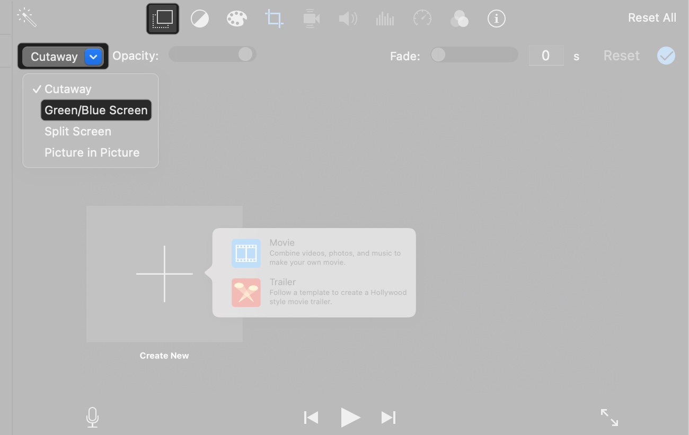Click the Create New project tile
Image resolution: width=689 pixels, height=435 pixels.
coord(164,274)
